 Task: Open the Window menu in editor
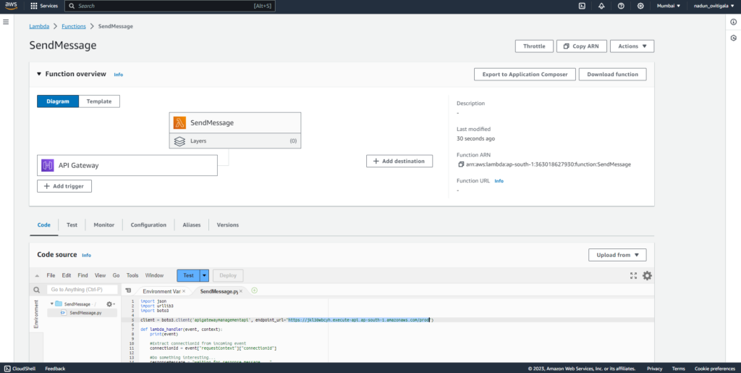pyautogui.click(x=155, y=276)
